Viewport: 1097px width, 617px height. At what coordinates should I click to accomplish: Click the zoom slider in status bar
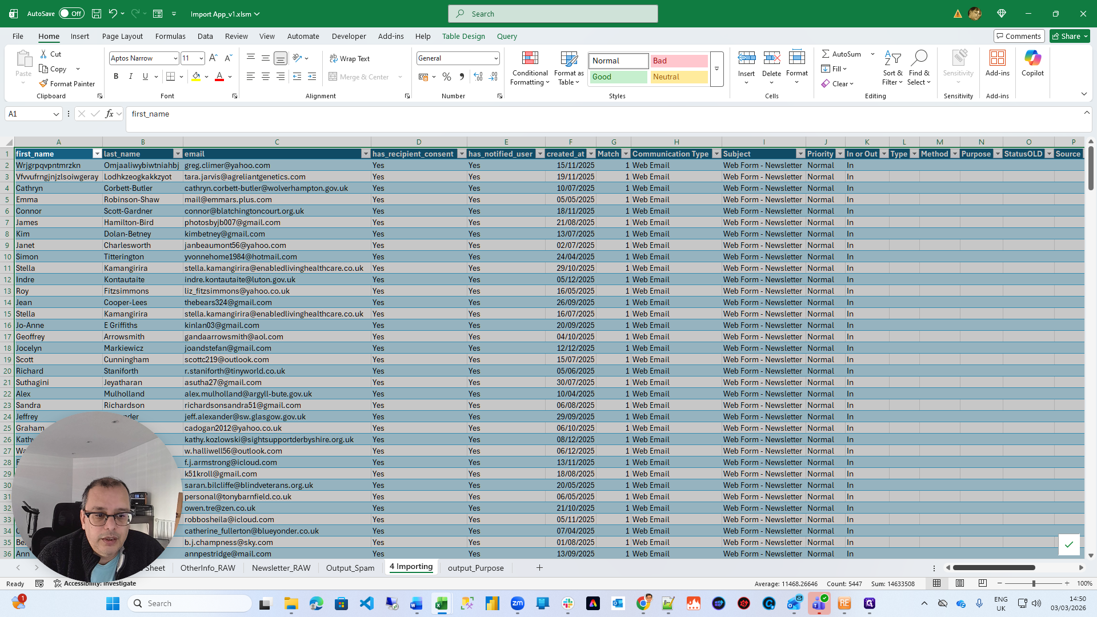point(1033,583)
